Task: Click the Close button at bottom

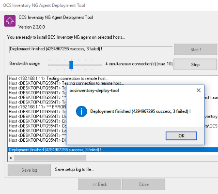Action: 143,184
